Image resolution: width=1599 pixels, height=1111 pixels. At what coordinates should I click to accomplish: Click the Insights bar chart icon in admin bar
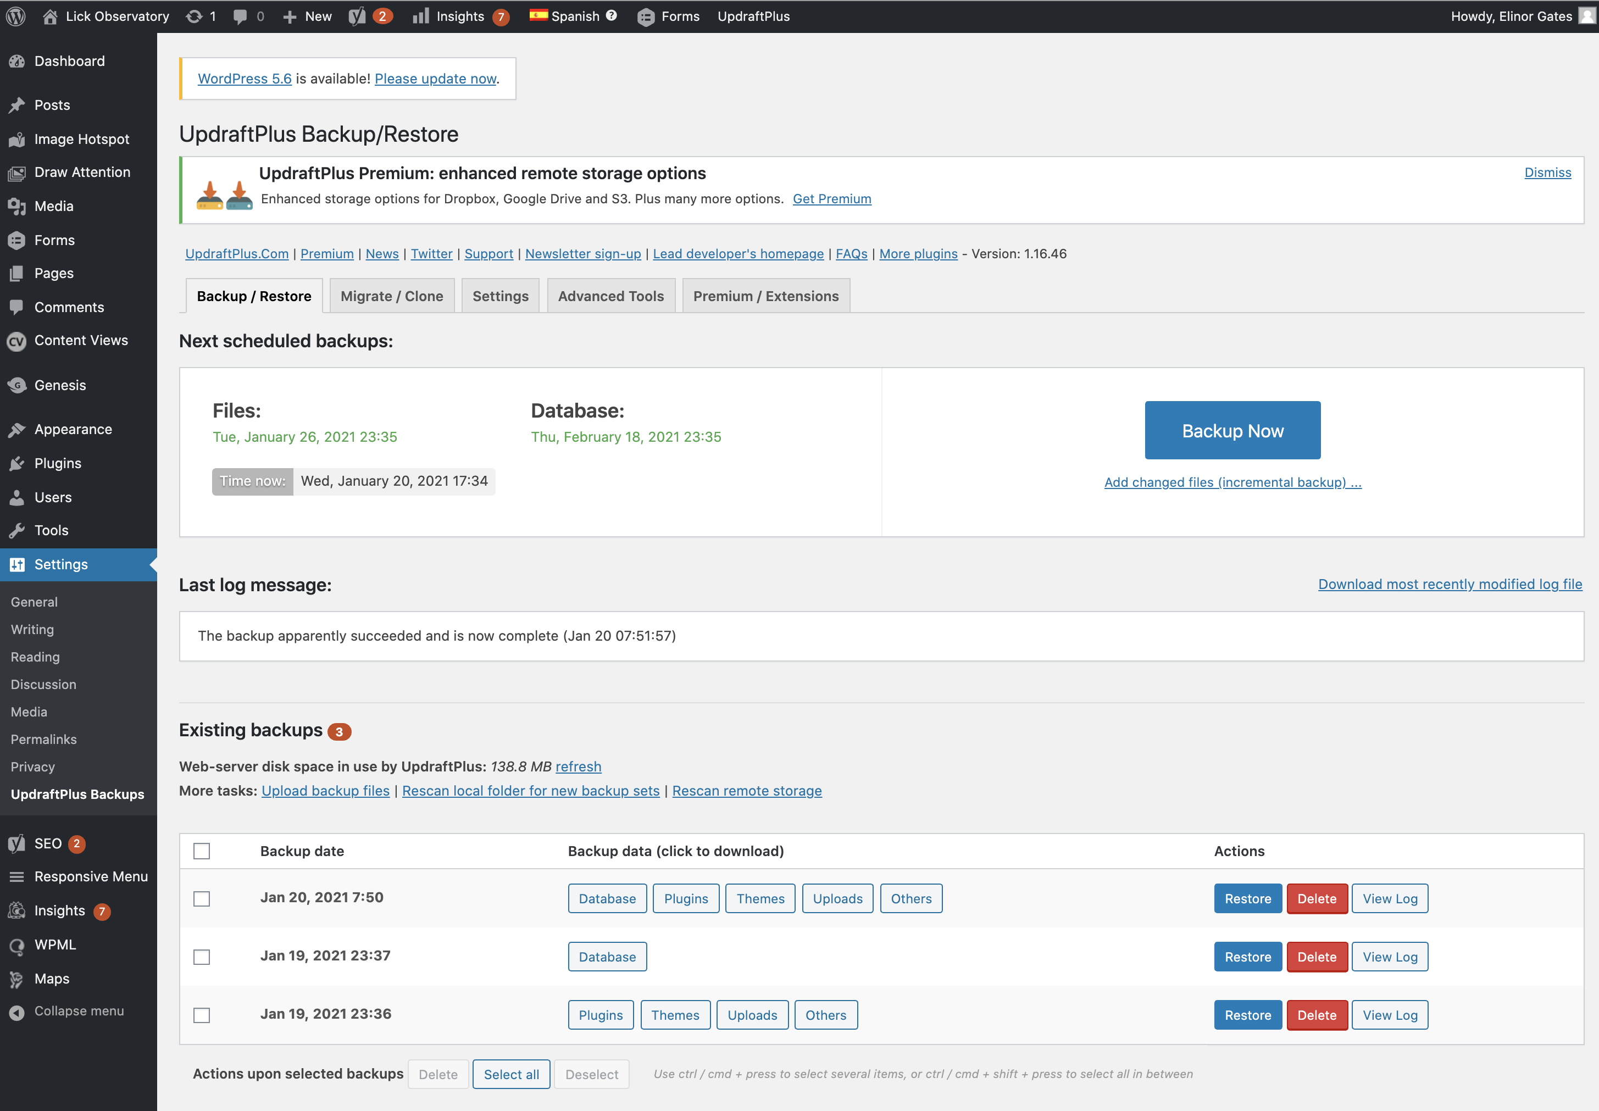tap(420, 16)
